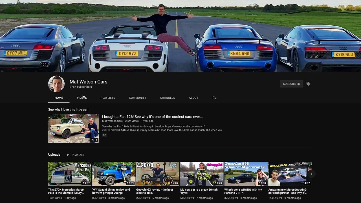Click the Mat Watson Cars byline under Fiat video
361x203 pixels.
pos(112,121)
